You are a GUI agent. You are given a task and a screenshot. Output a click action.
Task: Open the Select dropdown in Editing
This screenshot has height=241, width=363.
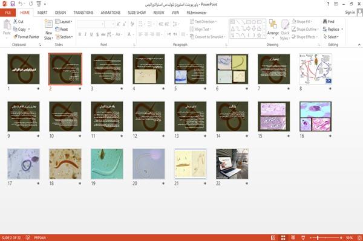331,37
